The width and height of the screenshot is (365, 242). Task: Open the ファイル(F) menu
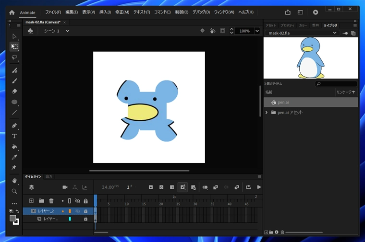pyautogui.click(x=53, y=12)
